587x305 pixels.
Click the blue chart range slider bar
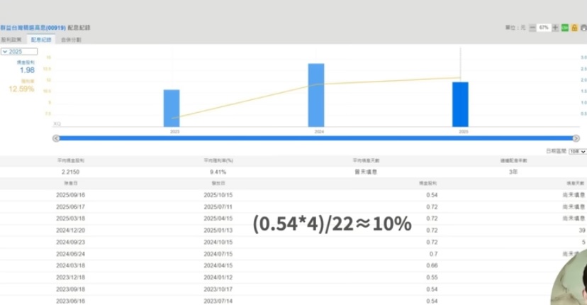coord(312,138)
